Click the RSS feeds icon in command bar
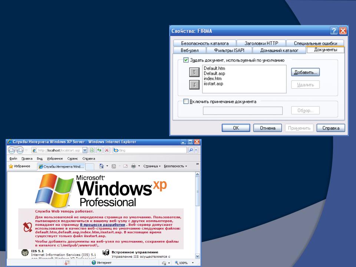 (x=114, y=166)
